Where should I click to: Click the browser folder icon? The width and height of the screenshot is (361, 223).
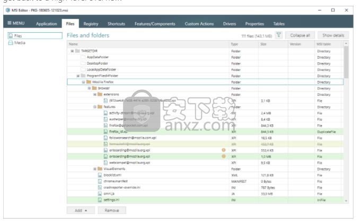[x=94, y=88]
